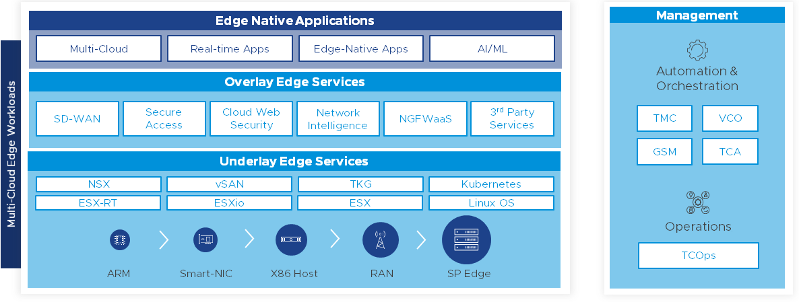Click the VCO management box
The image size is (799, 302).
730,118
